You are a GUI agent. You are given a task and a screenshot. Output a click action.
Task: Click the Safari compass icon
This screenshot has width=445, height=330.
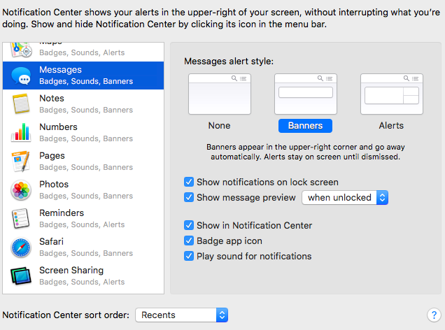(x=21, y=247)
